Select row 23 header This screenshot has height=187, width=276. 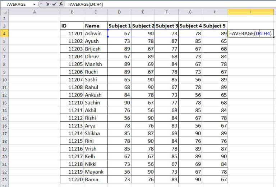click(4, 179)
